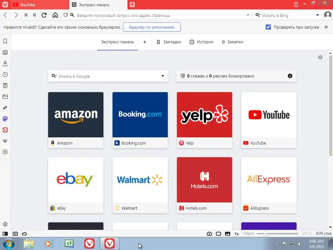
Task: Select the Экспресс-панель browser tab
Action: point(98,5)
